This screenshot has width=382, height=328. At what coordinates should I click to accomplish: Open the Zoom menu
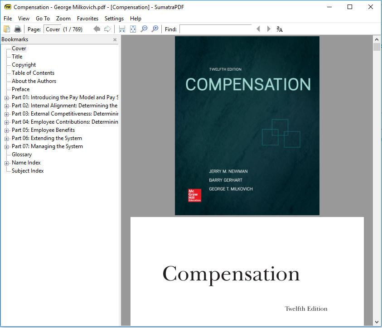[x=63, y=19]
